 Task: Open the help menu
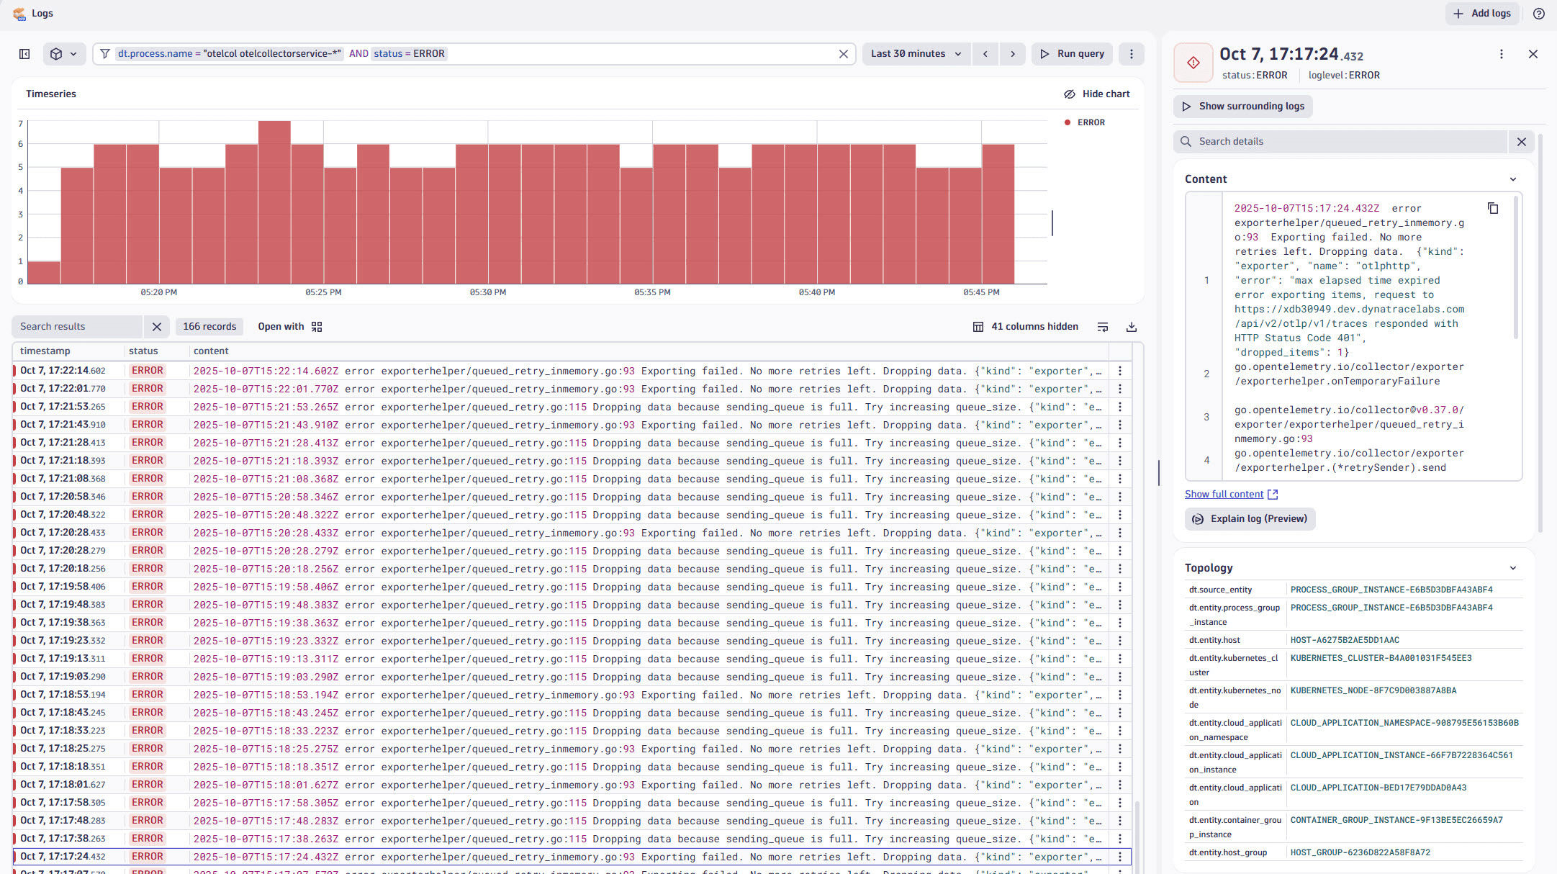click(1538, 13)
